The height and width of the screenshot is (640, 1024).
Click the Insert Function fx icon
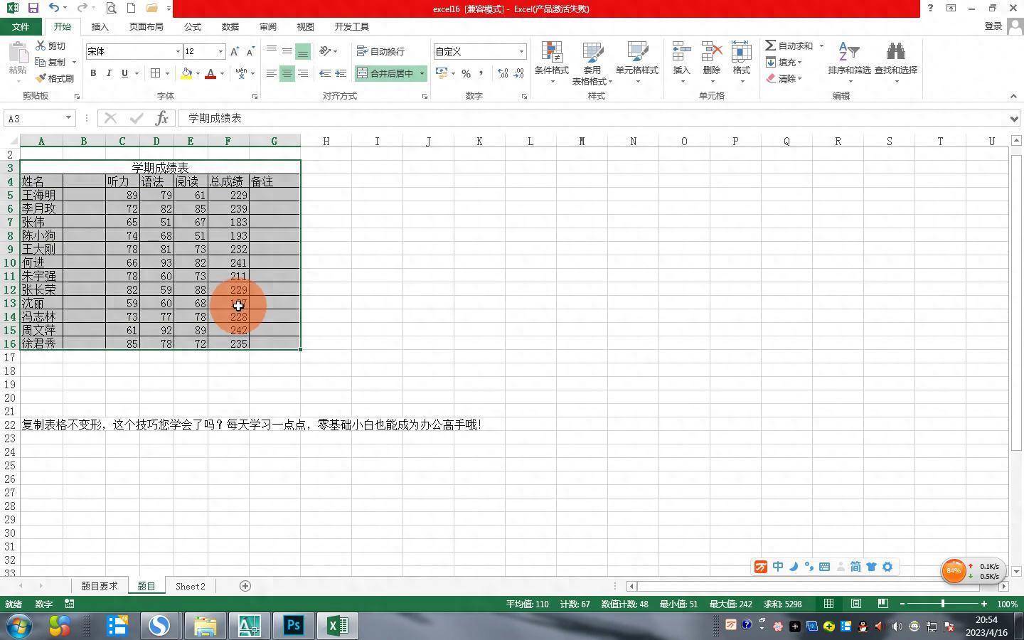click(x=162, y=118)
